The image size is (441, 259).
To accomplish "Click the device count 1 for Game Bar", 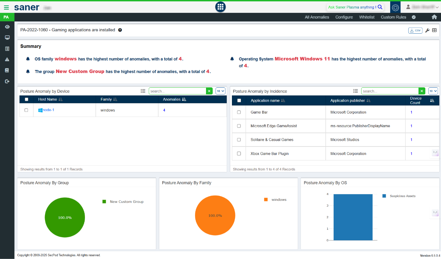I will pos(411,112).
